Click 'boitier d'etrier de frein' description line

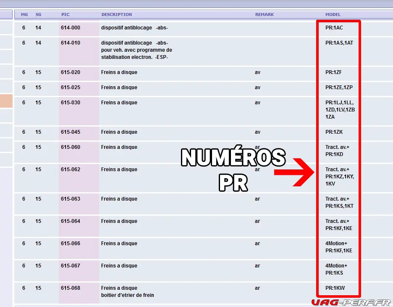click(128, 295)
